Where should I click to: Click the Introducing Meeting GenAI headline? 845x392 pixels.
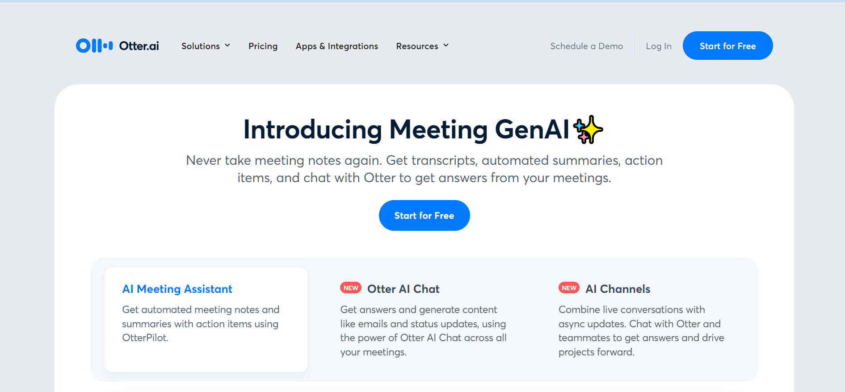click(406, 130)
